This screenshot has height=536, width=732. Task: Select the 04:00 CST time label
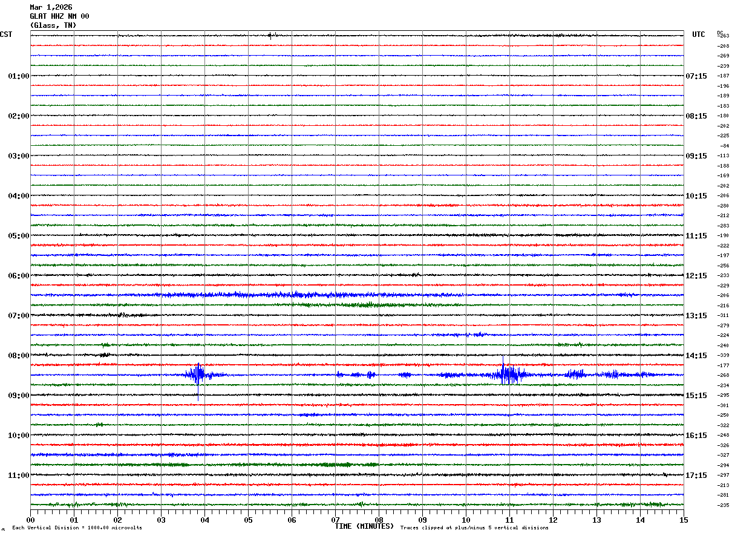tap(19, 196)
